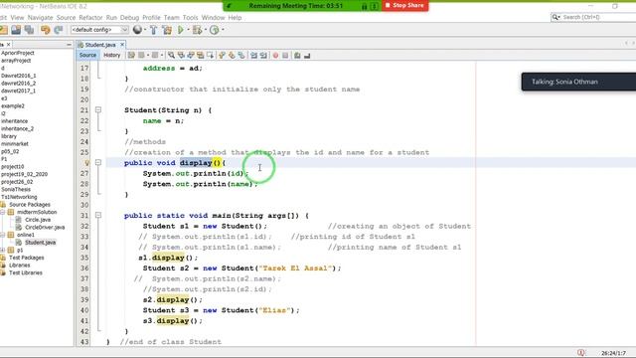
Task: Open the dropdown arrow beside Run icon
Action: point(188,30)
